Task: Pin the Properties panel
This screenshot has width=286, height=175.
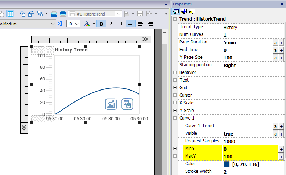Action: click(282, 4)
